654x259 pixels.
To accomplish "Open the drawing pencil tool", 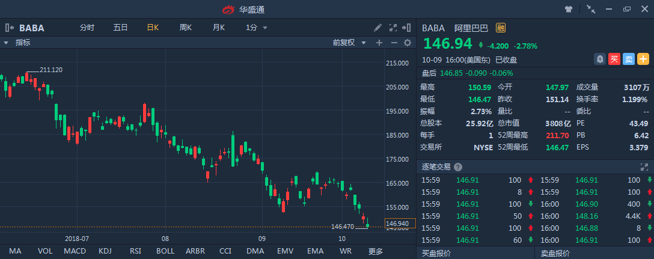I will (378, 28).
